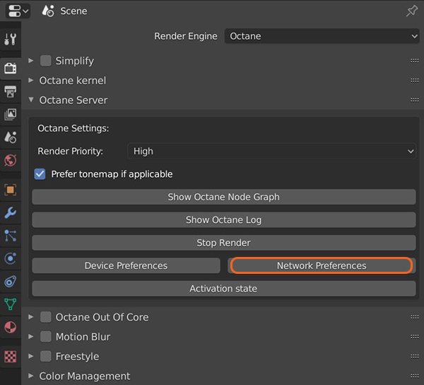Image resolution: width=424 pixels, height=385 pixels.
Task: Click the Activation state button
Action: [224, 289]
